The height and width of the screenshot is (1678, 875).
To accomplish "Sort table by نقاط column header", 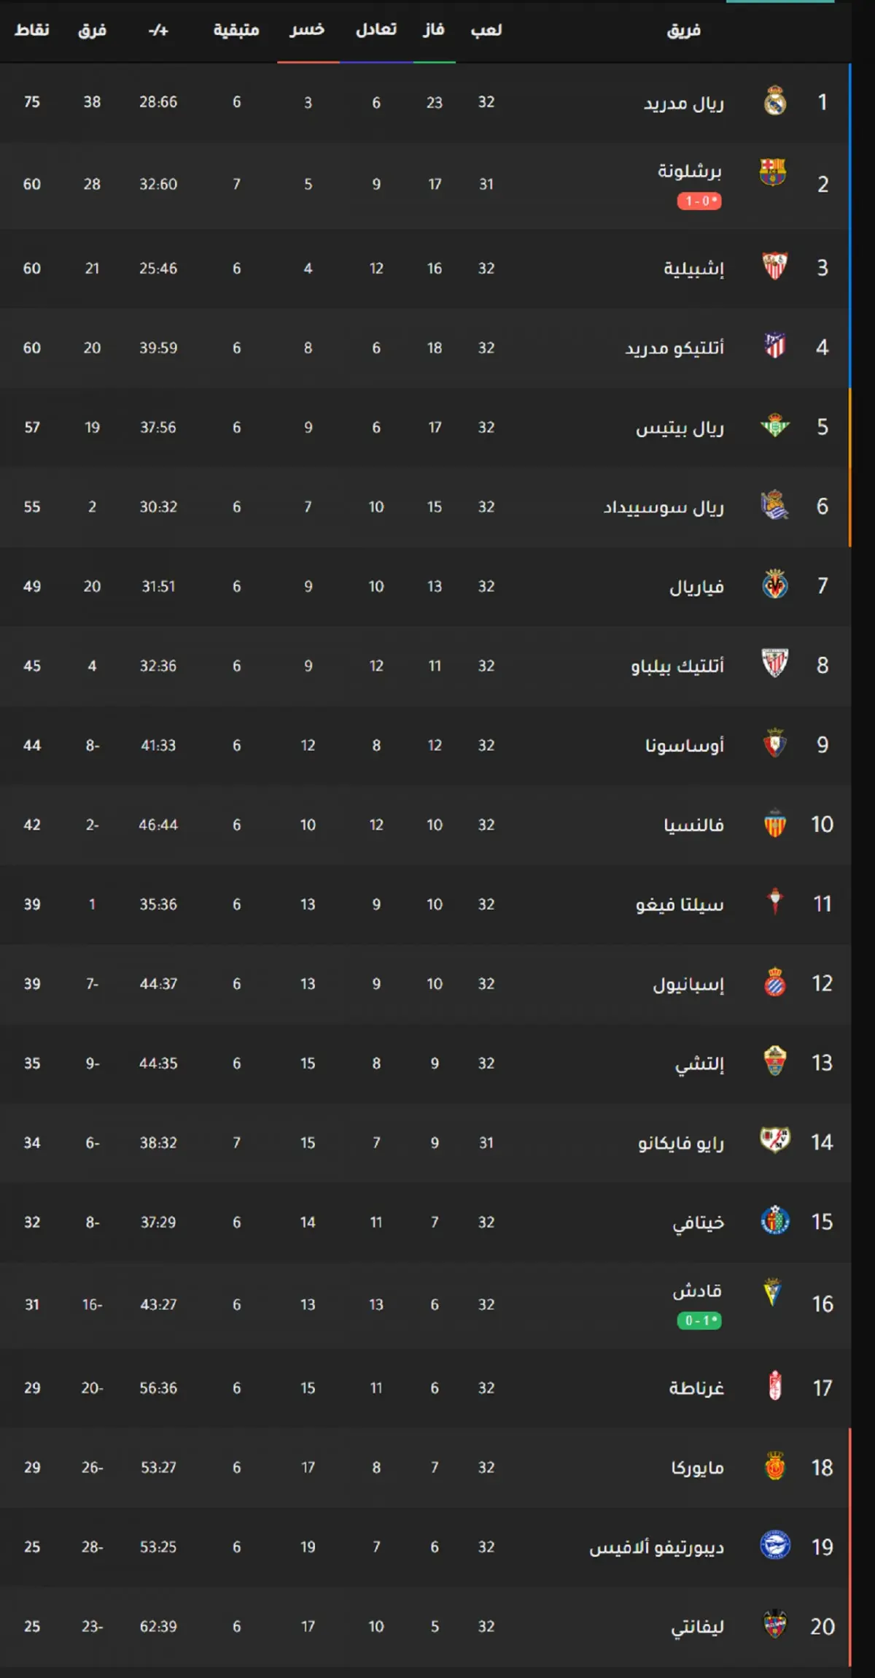I will pos(32,30).
